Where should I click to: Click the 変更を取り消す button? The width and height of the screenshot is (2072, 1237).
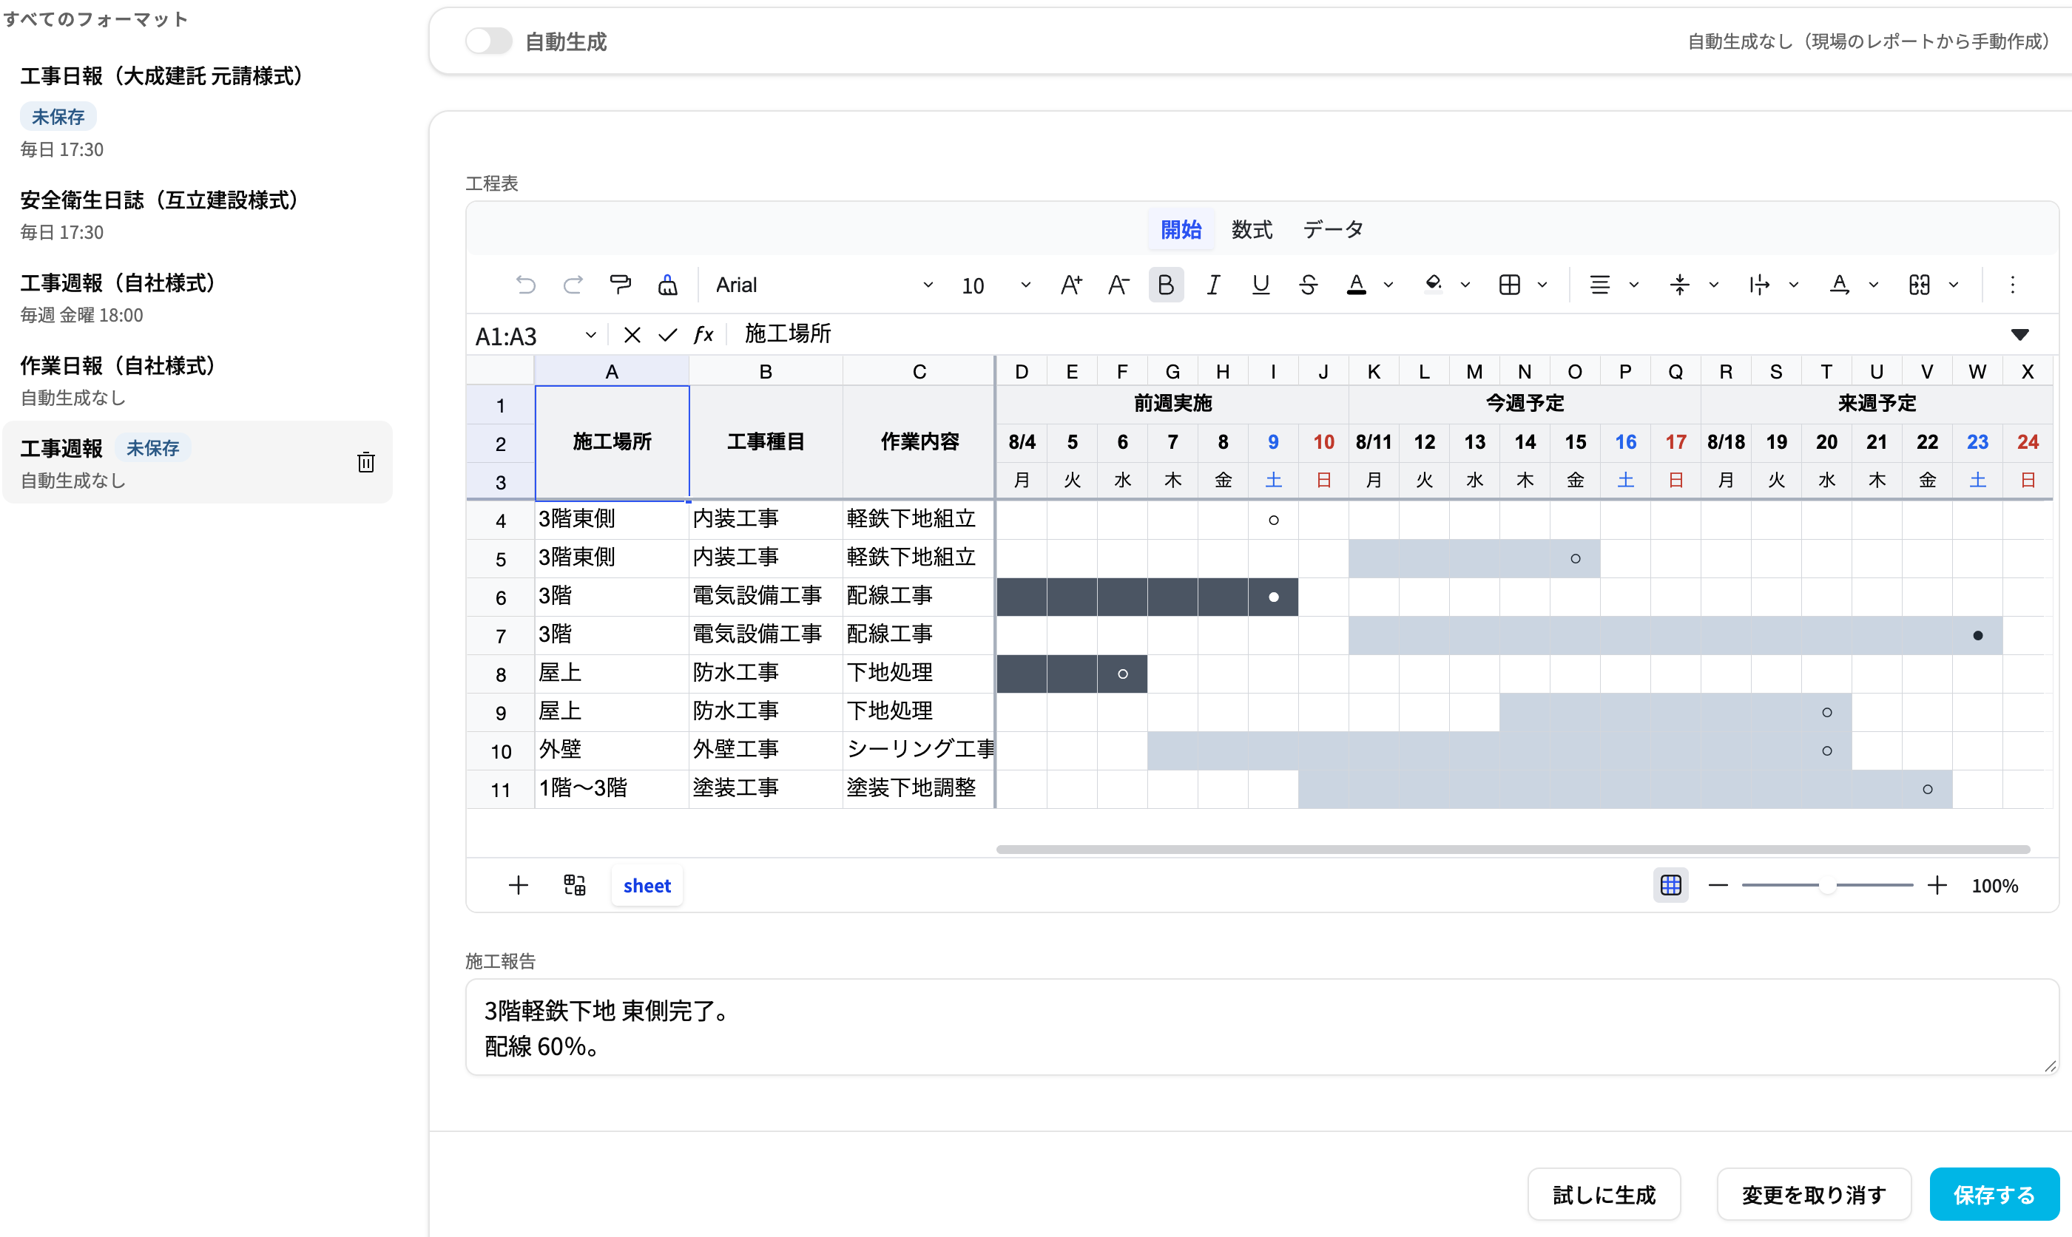pyautogui.click(x=1815, y=1195)
